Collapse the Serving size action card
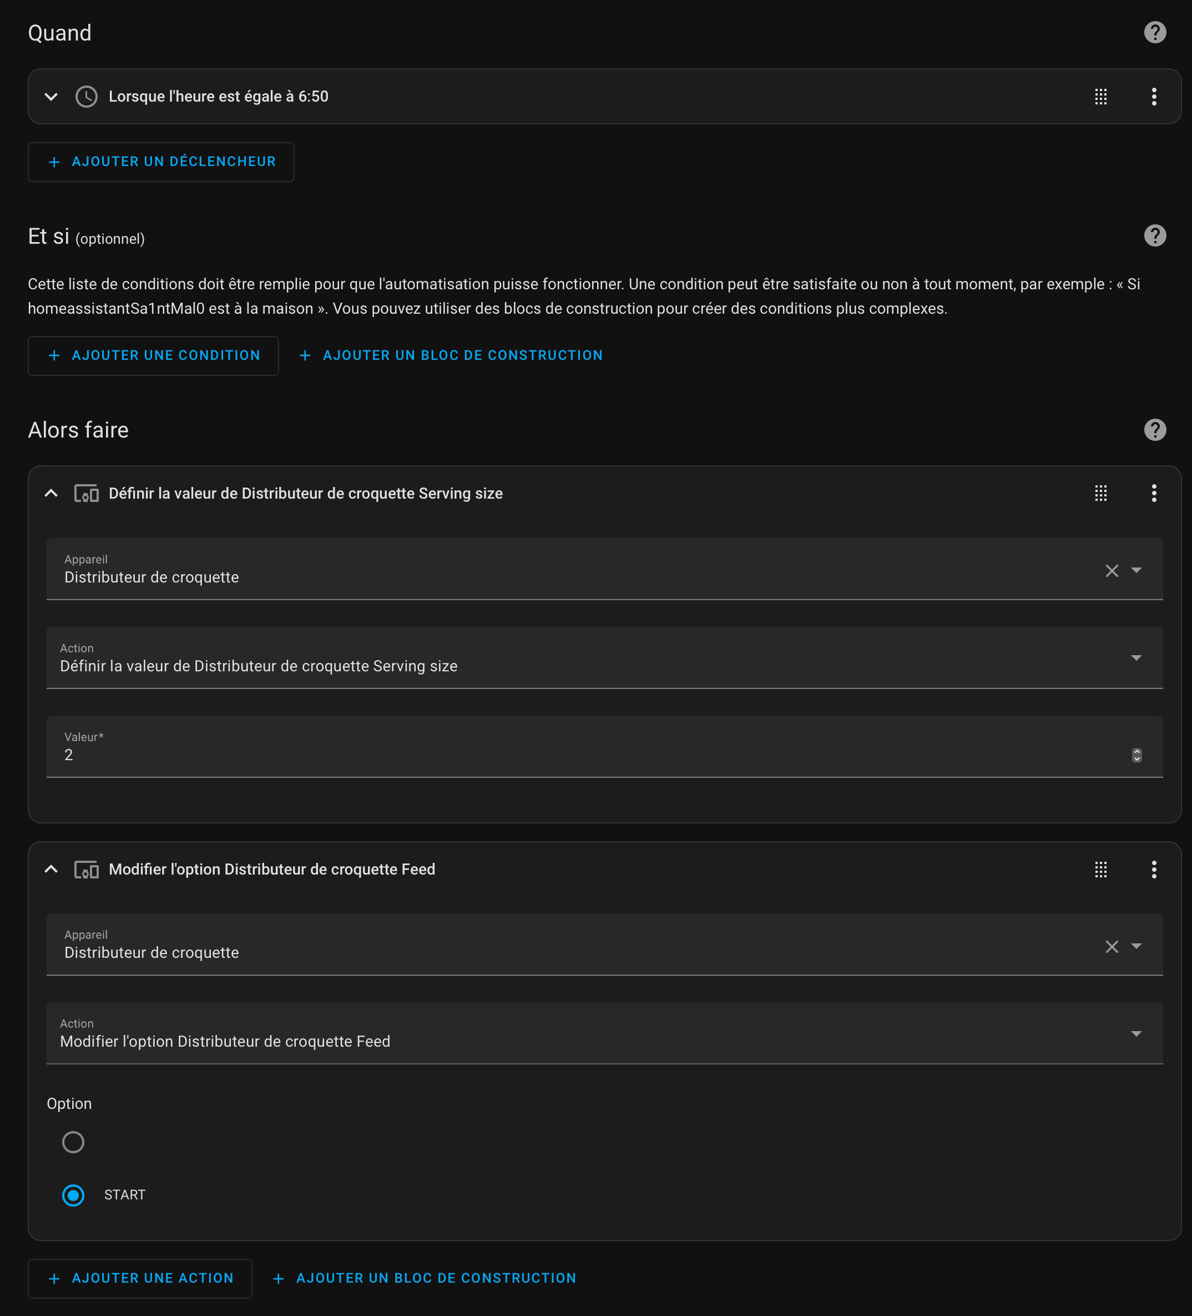Image resolution: width=1192 pixels, height=1316 pixels. pos(51,493)
